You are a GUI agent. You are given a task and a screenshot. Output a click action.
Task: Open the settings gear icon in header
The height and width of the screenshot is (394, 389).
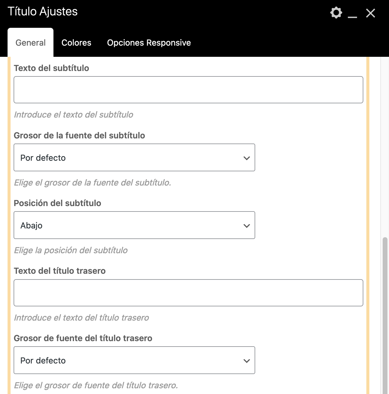click(x=336, y=13)
